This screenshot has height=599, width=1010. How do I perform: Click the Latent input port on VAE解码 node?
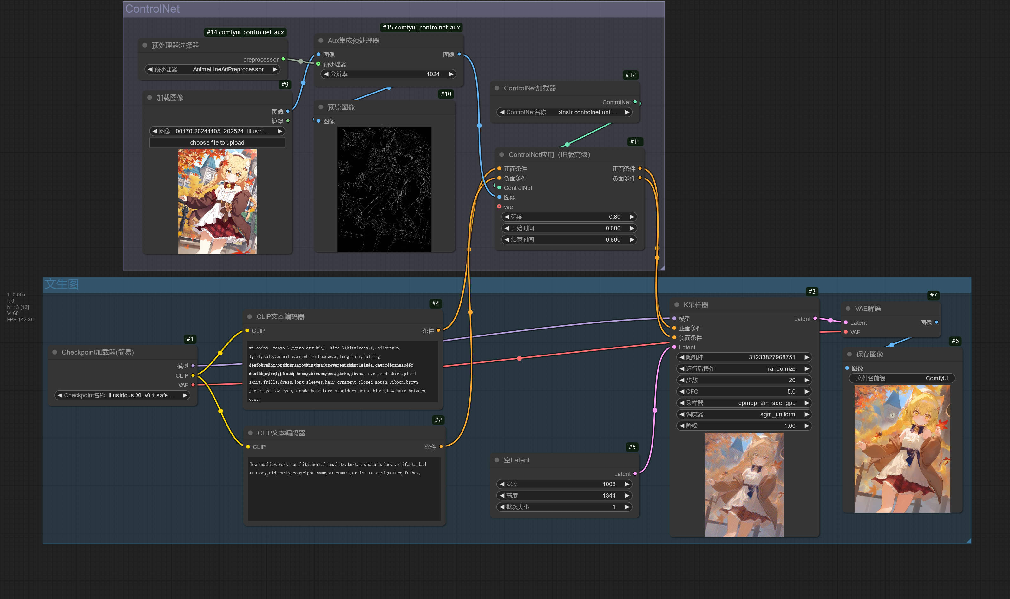point(845,322)
